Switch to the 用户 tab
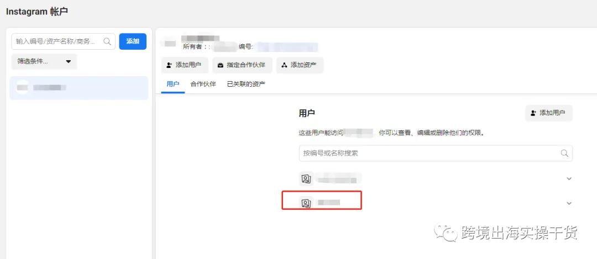 click(173, 84)
